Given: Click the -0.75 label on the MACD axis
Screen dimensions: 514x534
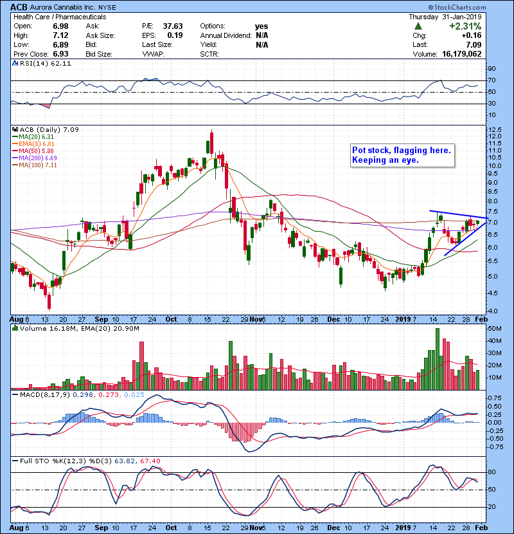Looking at the screenshot, I should [x=493, y=447].
